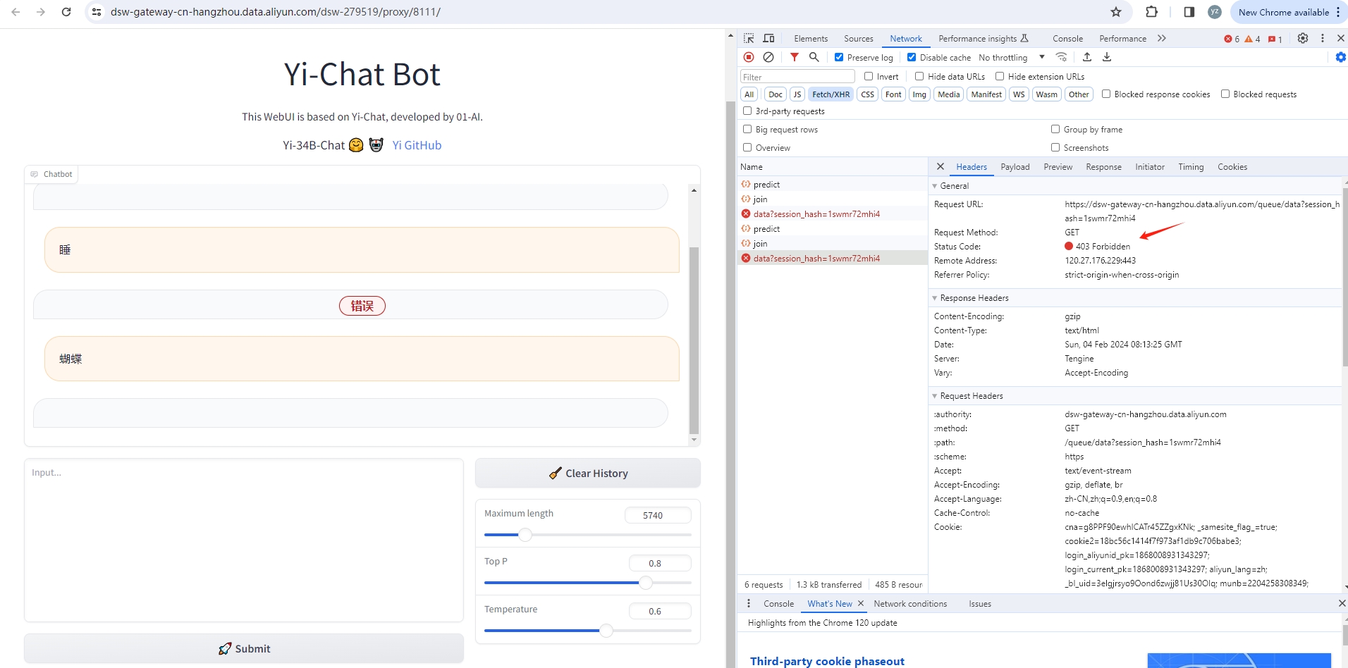1348x668 pixels.
Task: Click the red errors count badge
Action: click(x=1232, y=39)
